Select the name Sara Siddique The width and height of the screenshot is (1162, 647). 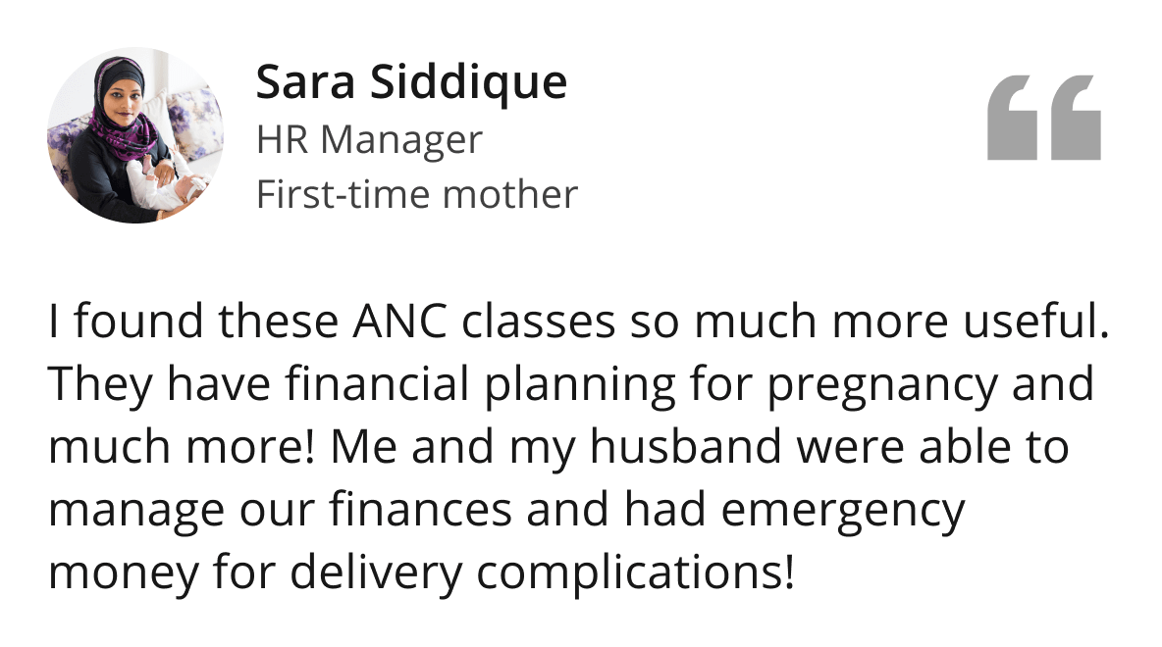(411, 82)
